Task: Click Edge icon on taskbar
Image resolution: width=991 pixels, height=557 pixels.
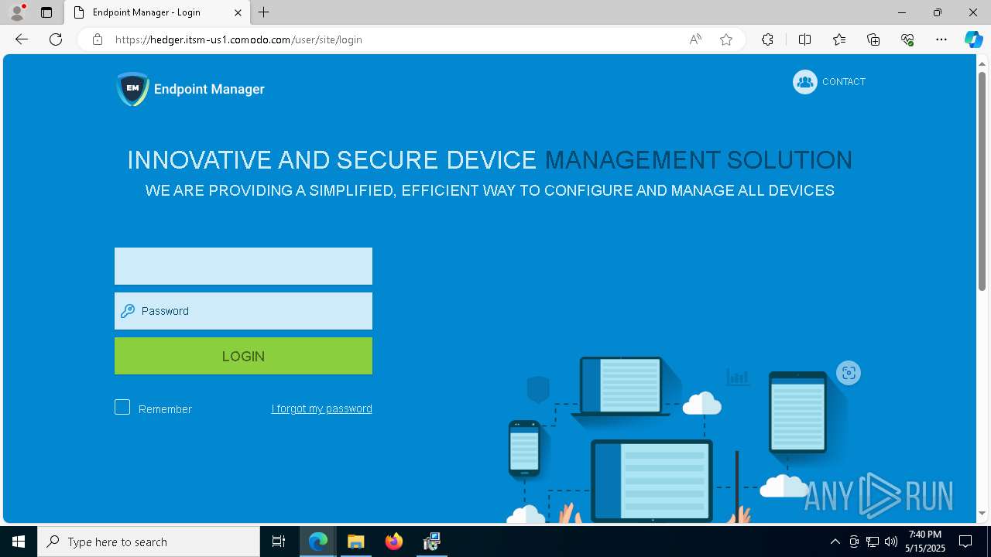Action: tap(318, 542)
